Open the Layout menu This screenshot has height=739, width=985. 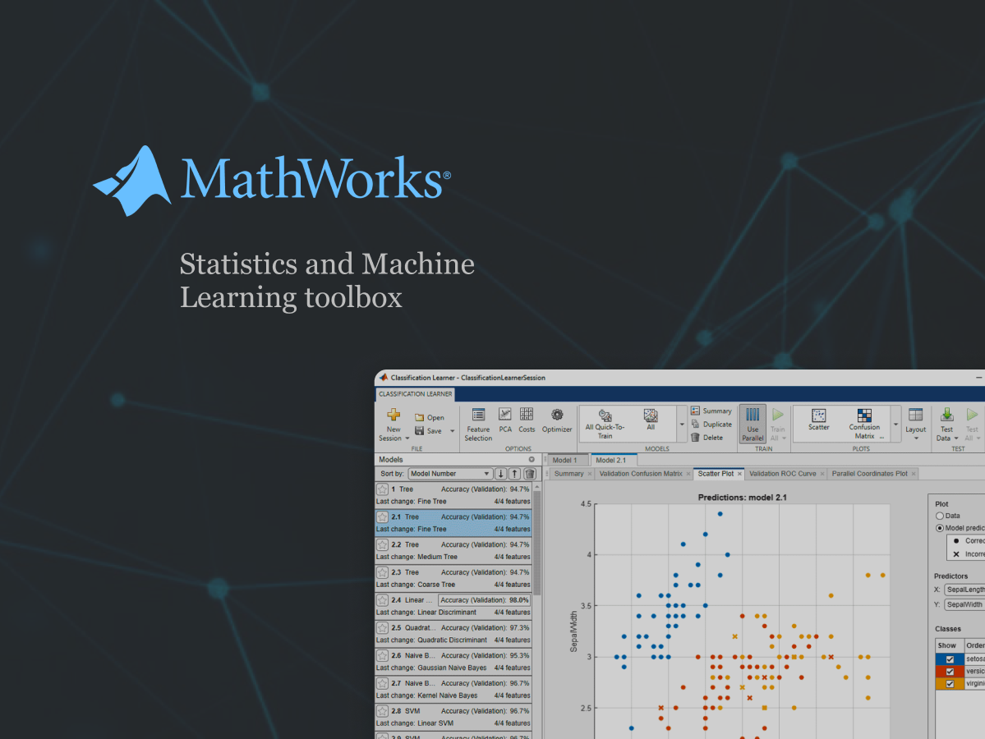coord(915,424)
